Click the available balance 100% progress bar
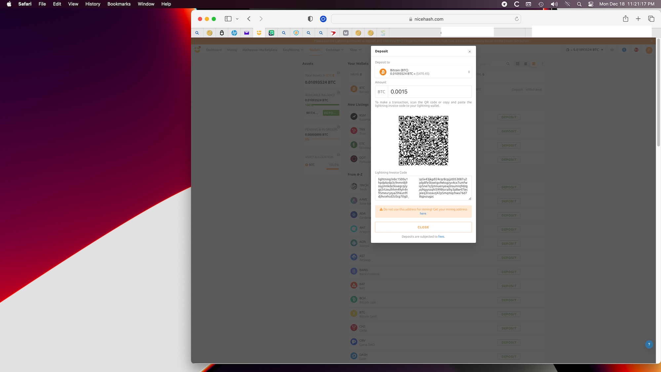Viewport: 661px width, 372px height. pos(325,105)
